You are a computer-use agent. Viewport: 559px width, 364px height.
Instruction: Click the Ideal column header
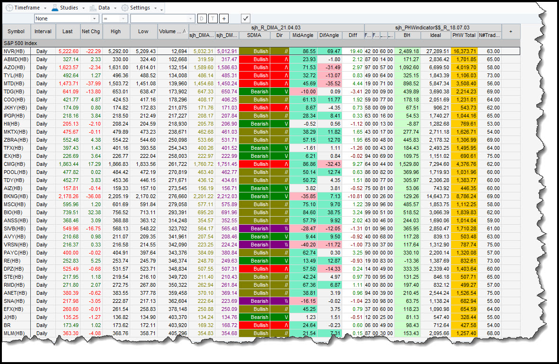(435, 36)
